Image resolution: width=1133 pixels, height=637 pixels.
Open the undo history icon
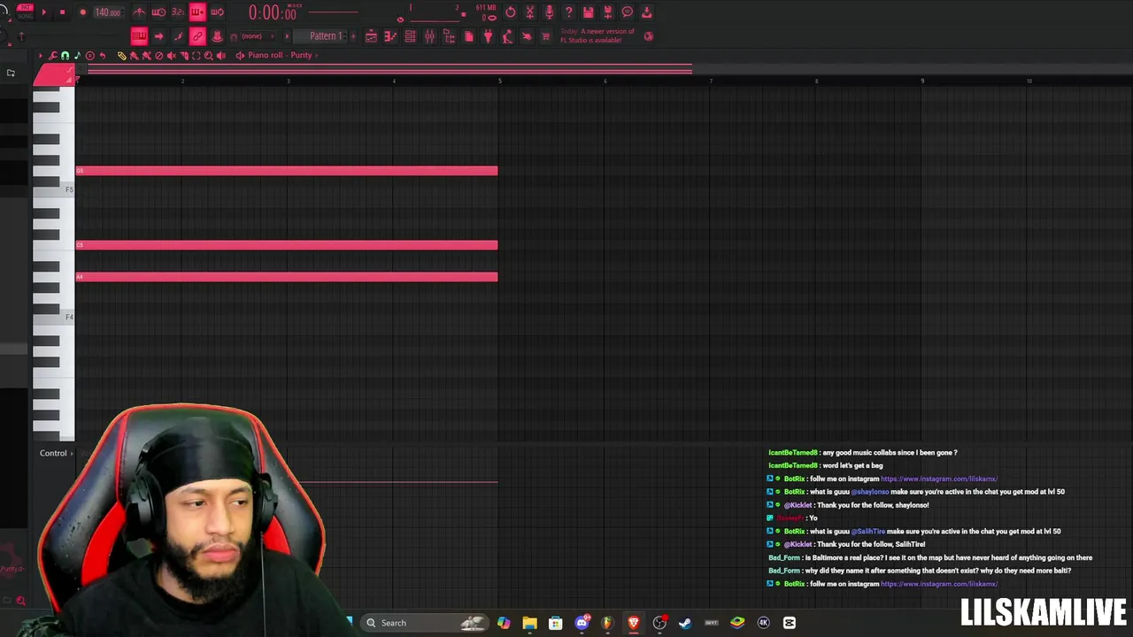pyautogui.click(x=511, y=12)
